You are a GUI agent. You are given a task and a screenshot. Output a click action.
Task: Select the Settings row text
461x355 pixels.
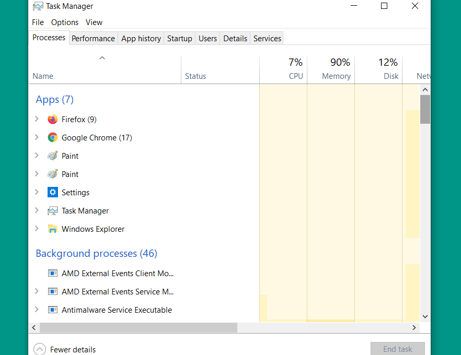[x=76, y=193]
